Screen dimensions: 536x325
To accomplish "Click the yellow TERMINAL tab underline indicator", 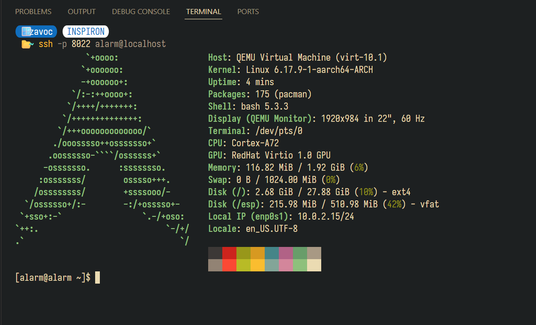I will tap(203, 20).
